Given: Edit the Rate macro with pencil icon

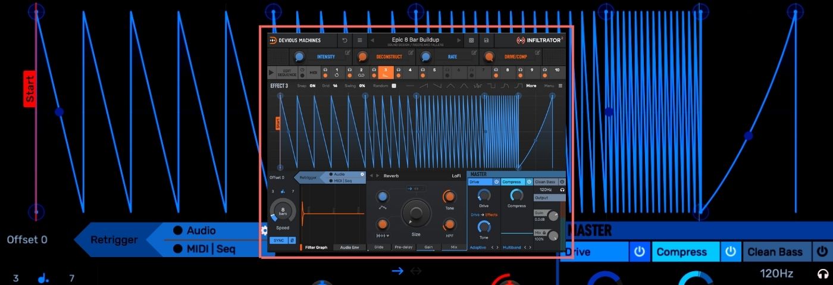Looking at the screenshot, I should (474, 52).
